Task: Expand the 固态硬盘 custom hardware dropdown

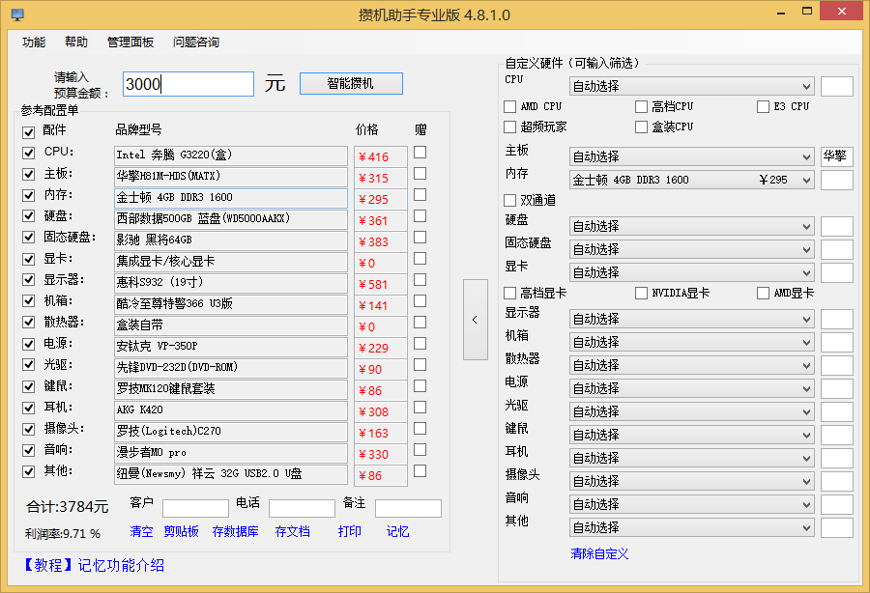Action: click(692, 249)
